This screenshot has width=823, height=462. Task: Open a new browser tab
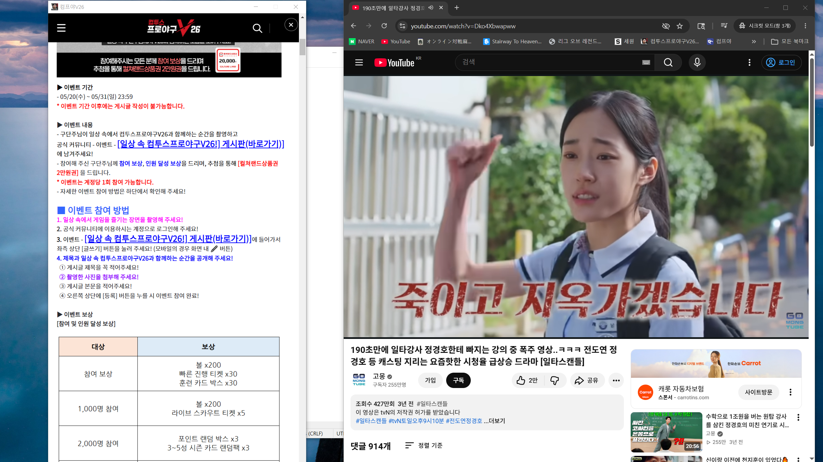tap(457, 8)
